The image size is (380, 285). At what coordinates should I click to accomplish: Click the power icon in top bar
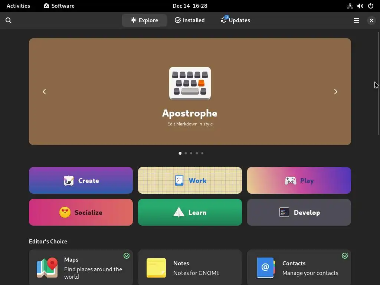[x=371, y=6]
